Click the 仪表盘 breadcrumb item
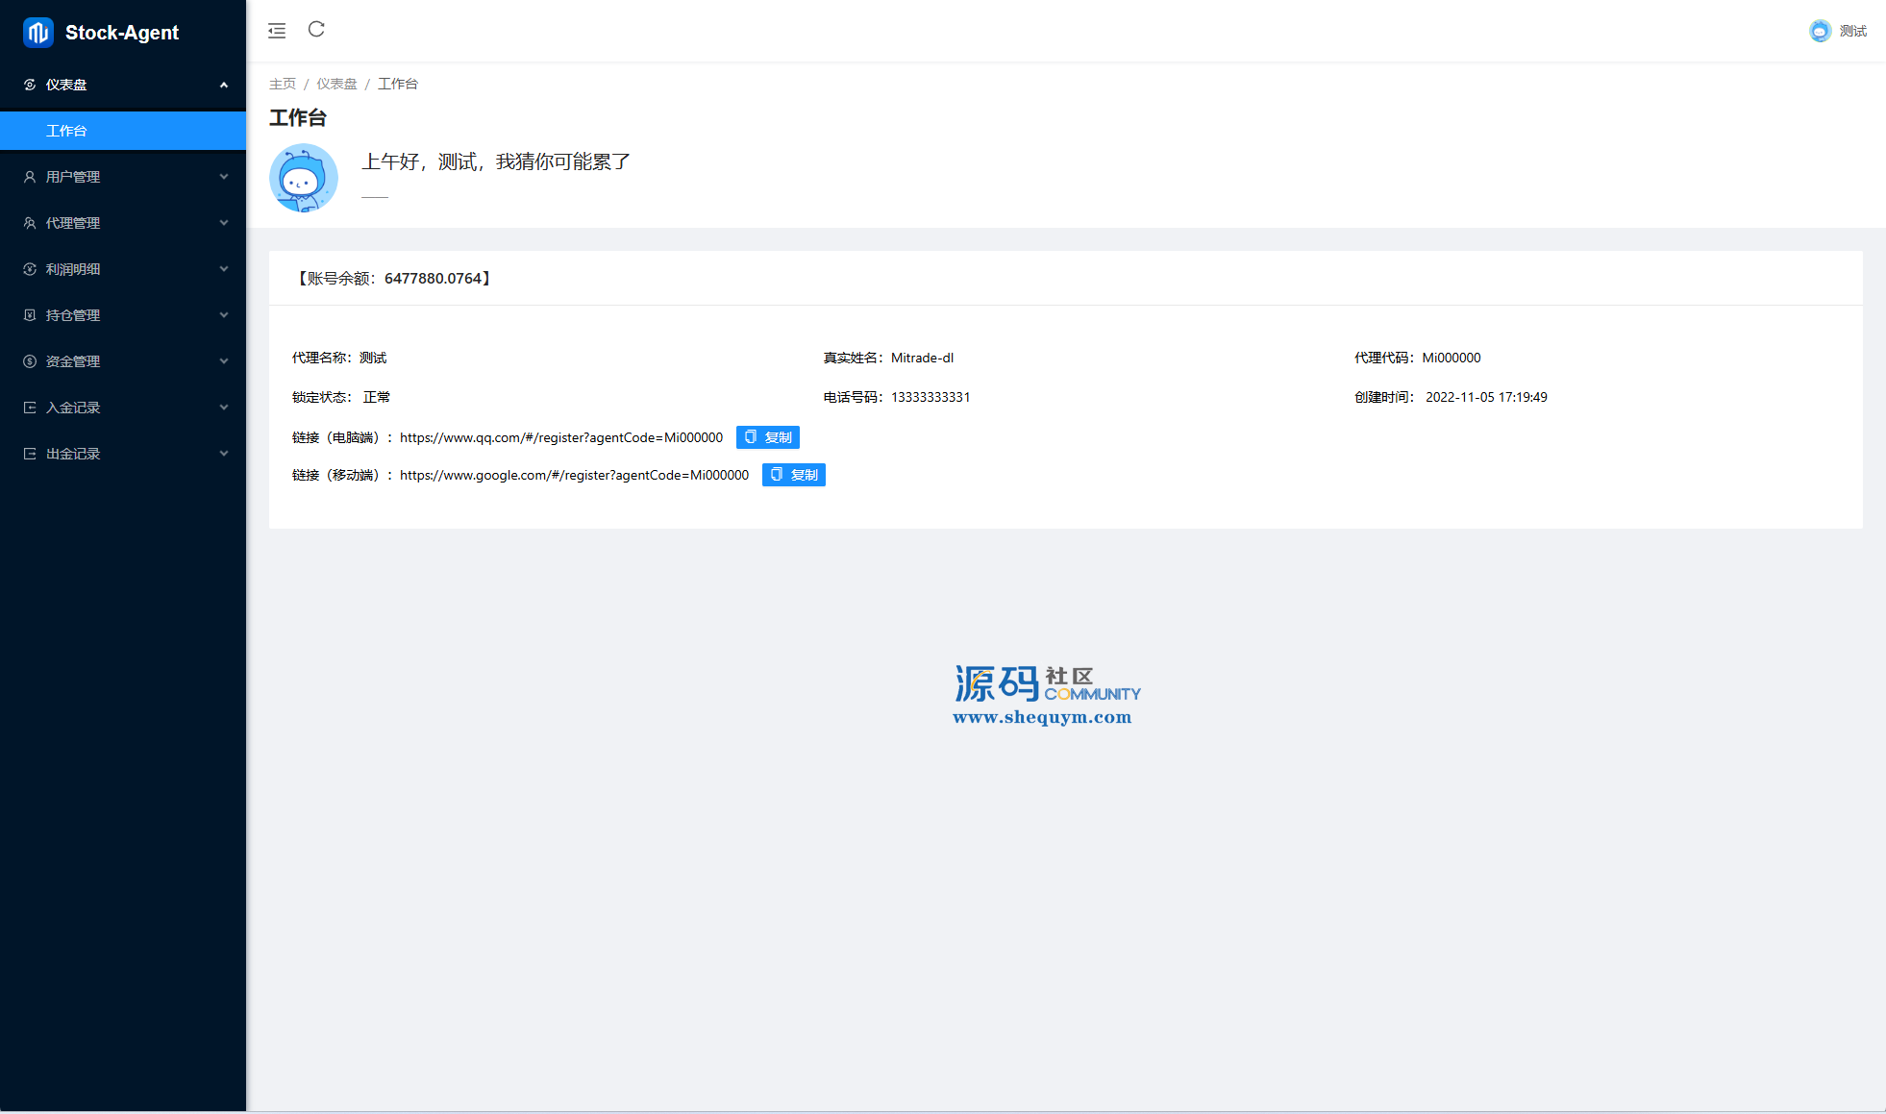This screenshot has height=1114, width=1886. point(336,84)
